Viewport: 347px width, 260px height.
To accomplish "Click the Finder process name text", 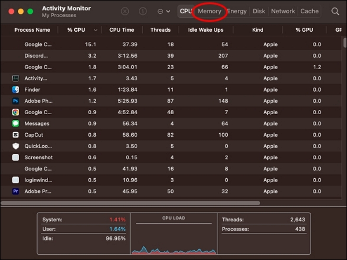I will pyautogui.click(x=32, y=90).
